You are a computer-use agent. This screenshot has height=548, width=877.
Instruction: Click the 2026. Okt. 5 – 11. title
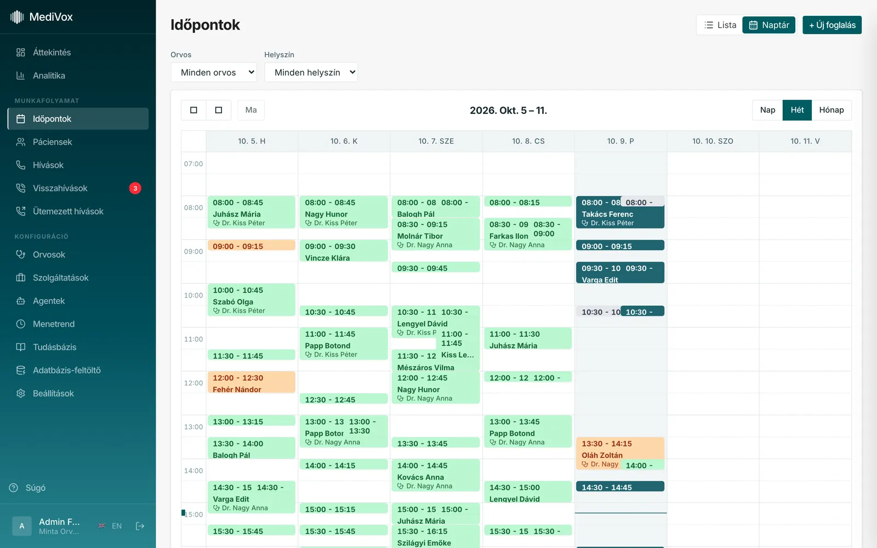(508, 110)
